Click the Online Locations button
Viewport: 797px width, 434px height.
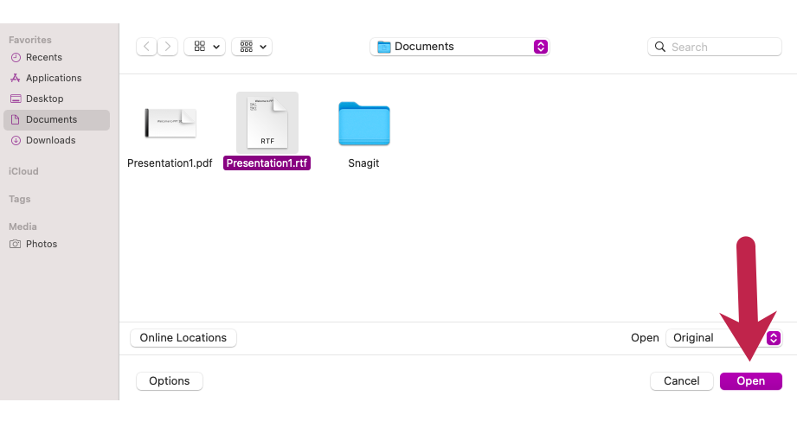(183, 338)
